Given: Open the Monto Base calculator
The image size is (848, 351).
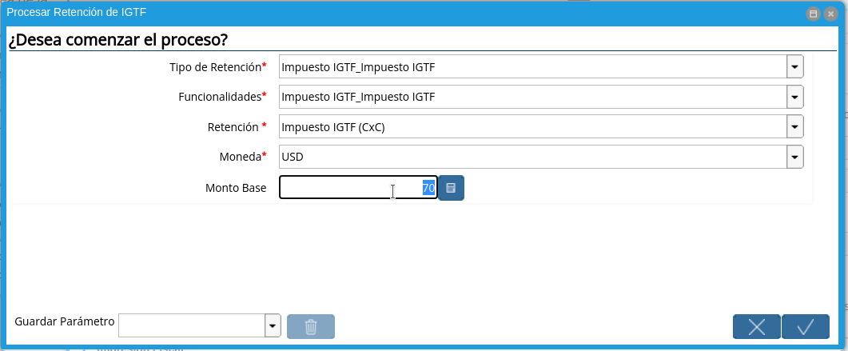Looking at the screenshot, I should [451, 188].
